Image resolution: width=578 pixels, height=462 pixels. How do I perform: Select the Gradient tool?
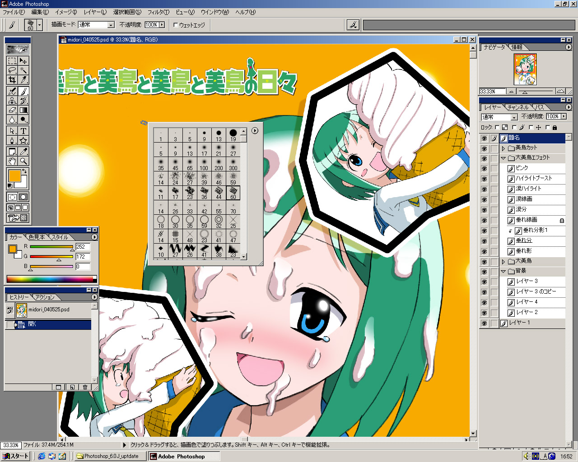pos(23,110)
